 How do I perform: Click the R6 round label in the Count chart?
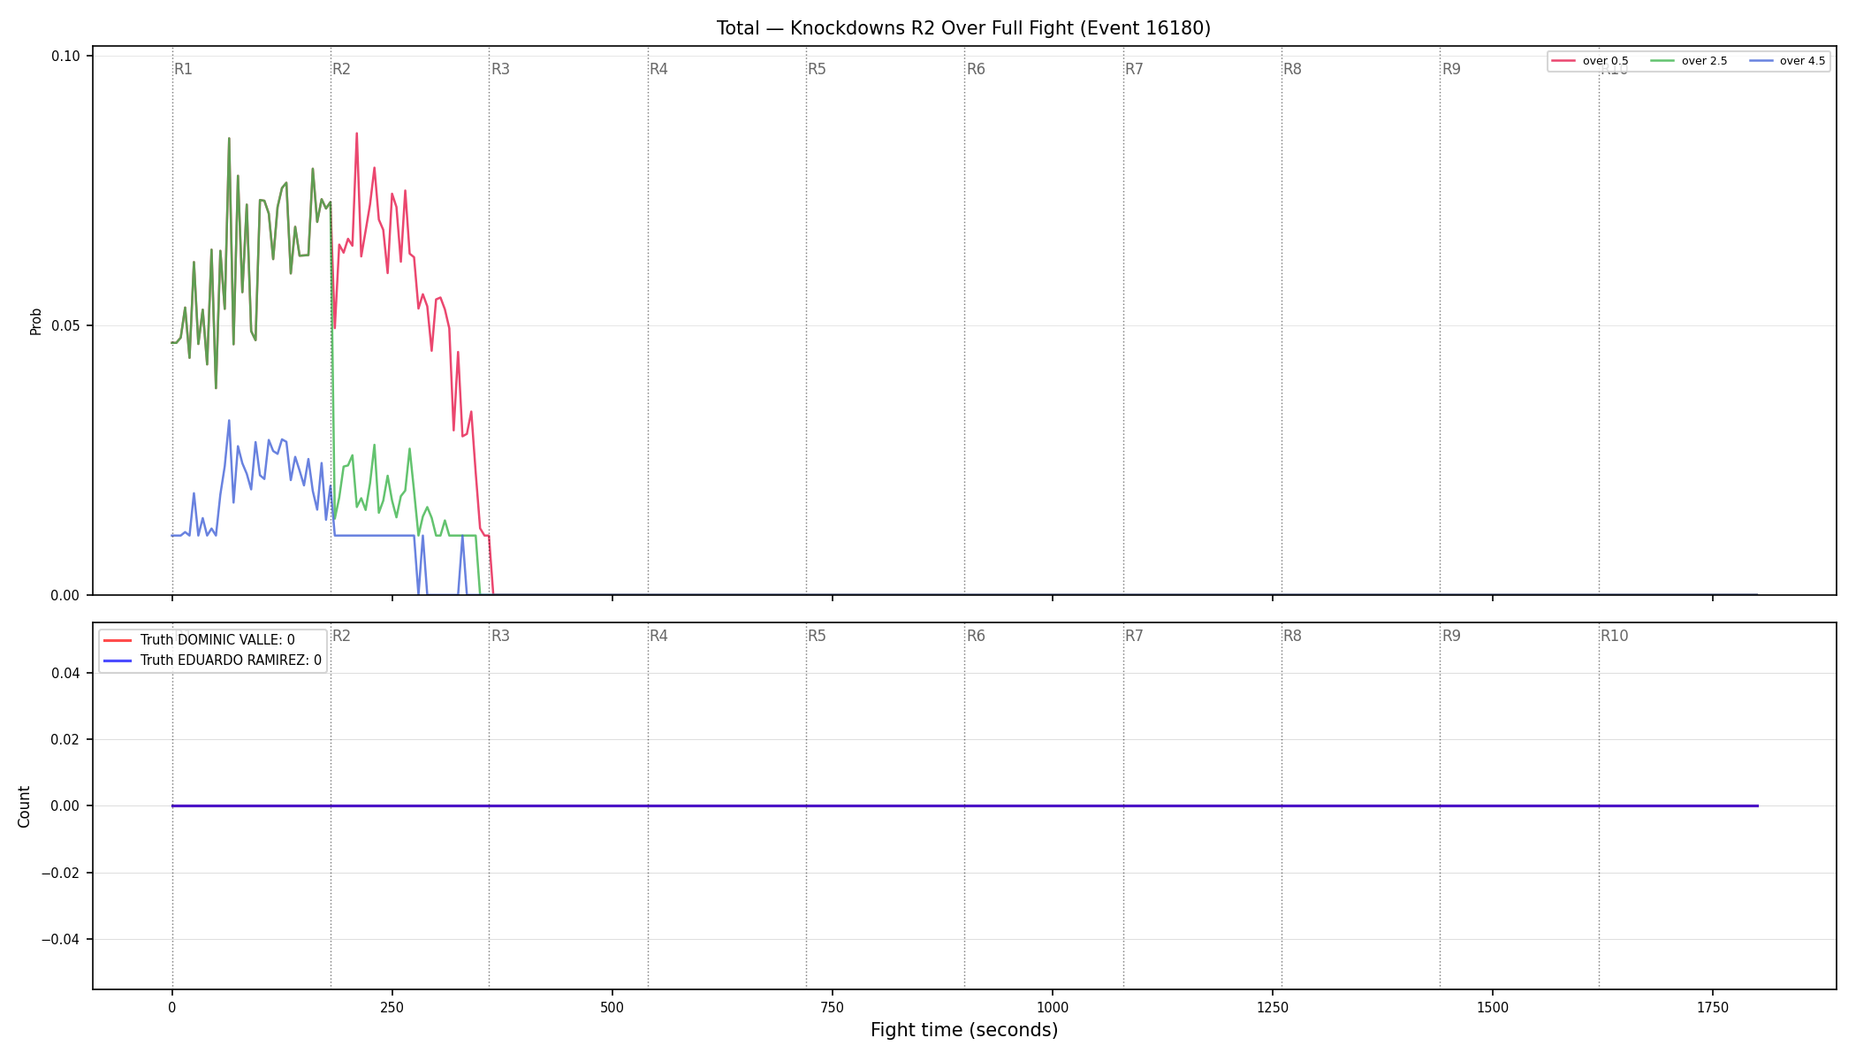coord(976,636)
